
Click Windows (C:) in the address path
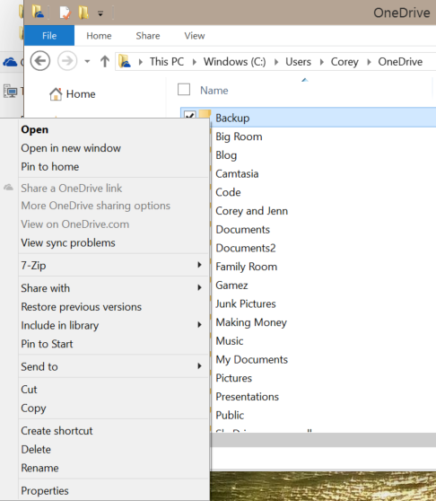pyautogui.click(x=235, y=61)
